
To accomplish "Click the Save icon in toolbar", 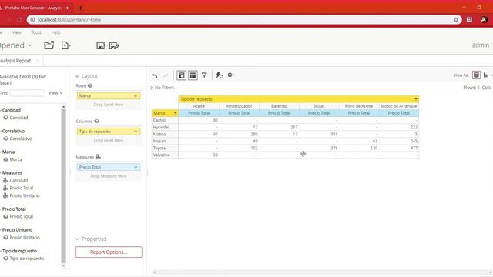I will pos(100,45).
